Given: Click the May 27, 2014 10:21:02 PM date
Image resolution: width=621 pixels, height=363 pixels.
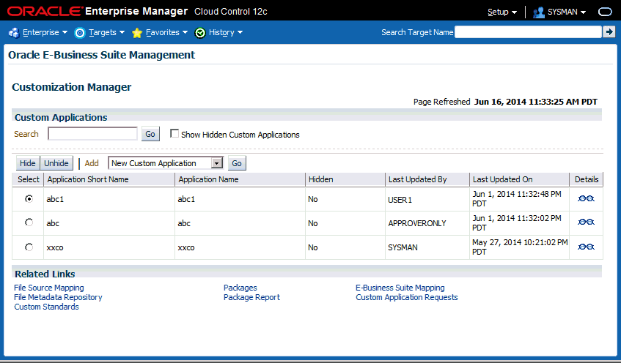Looking at the screenshot, I should [520, 247].
